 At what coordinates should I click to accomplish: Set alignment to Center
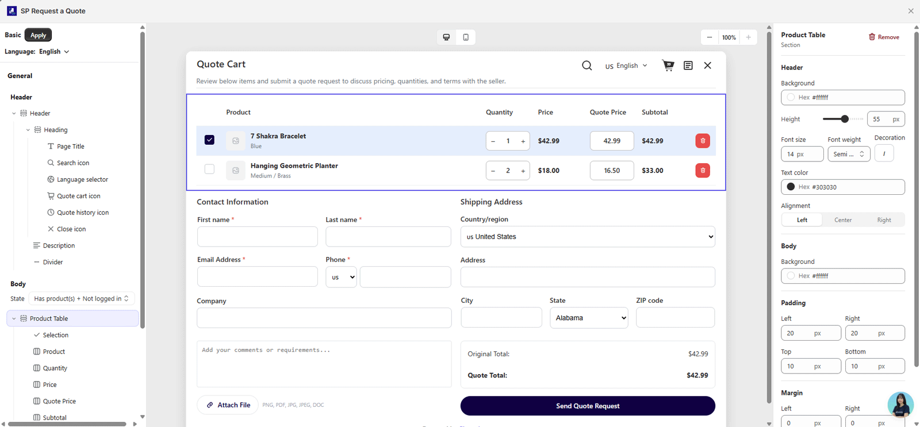pyautogui.click(x=843, y=220)
